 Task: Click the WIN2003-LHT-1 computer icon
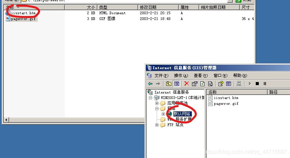point(157,98)
